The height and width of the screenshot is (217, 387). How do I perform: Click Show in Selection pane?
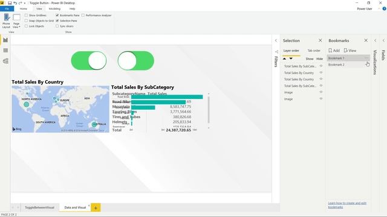coord(310,59)
